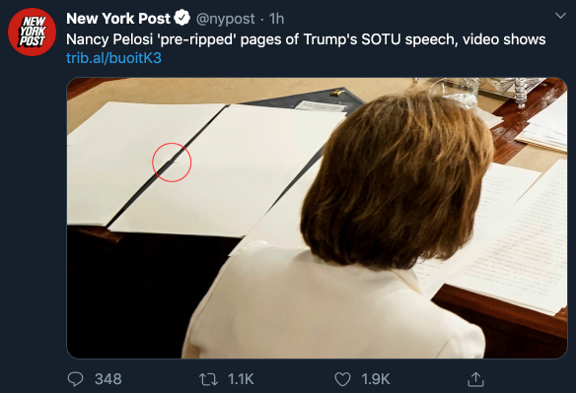This screenshot has width=576, height=393.
Task: View the 1.9K likes count
Action: 376,379
